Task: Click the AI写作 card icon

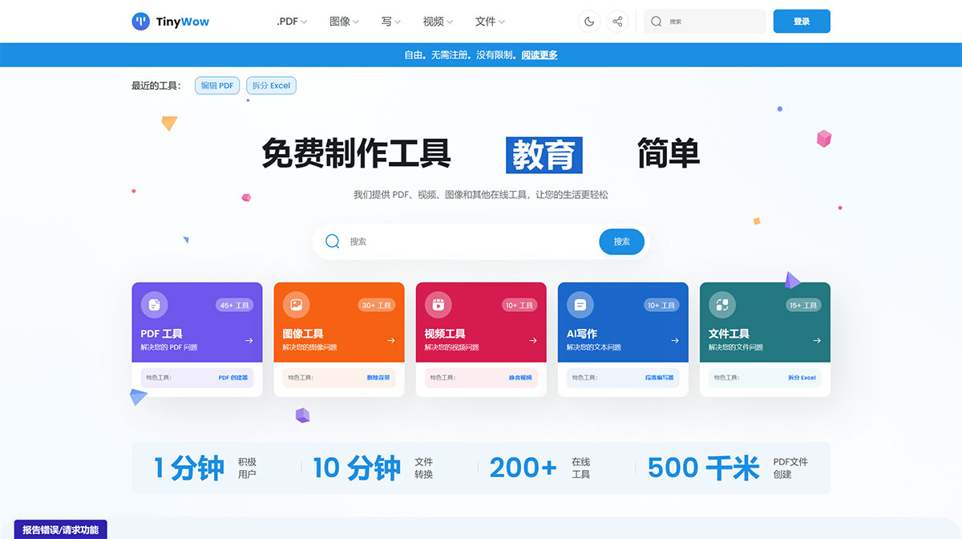Action: point(580,305)
